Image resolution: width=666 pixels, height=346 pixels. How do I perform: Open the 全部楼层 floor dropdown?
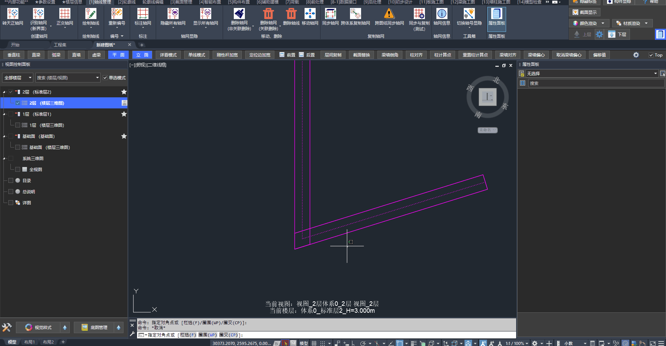pos(18,78)
